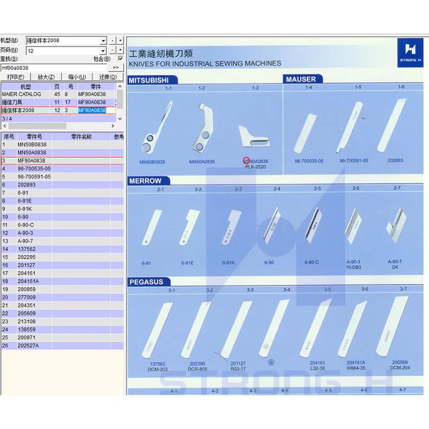The width and height of the screenshot is (429, 429).
Task: Click the search go button with double arrows
Action: (x=116, y=68)
